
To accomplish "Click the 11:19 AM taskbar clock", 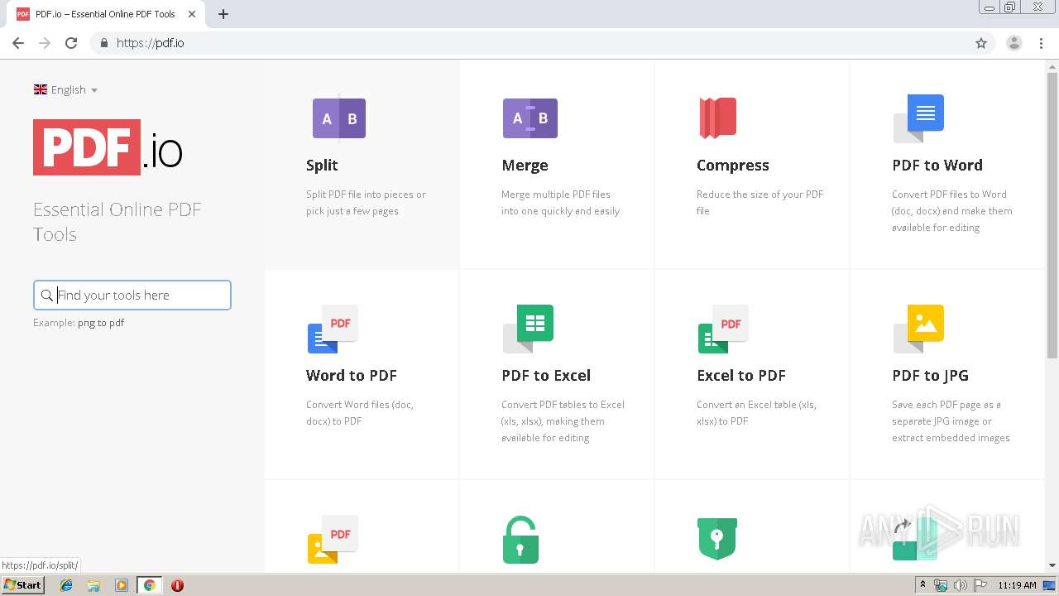I will 1017,585.
